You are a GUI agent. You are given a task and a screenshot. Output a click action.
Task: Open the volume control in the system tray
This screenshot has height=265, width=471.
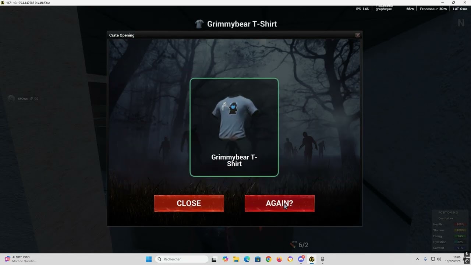[x=439, y=259]
